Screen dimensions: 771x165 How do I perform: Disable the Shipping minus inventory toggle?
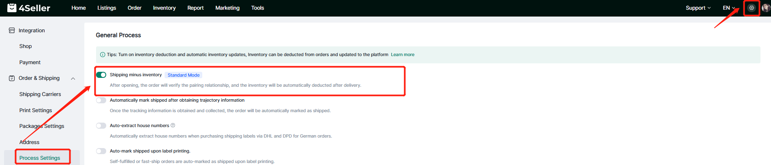pos(101,75)
